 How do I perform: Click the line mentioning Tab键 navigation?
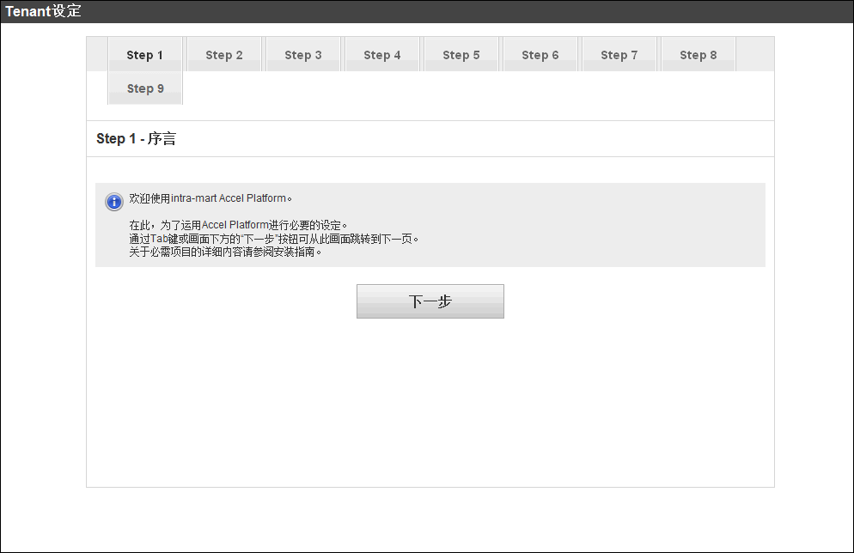pyautogui.click(x=273, y=239)
